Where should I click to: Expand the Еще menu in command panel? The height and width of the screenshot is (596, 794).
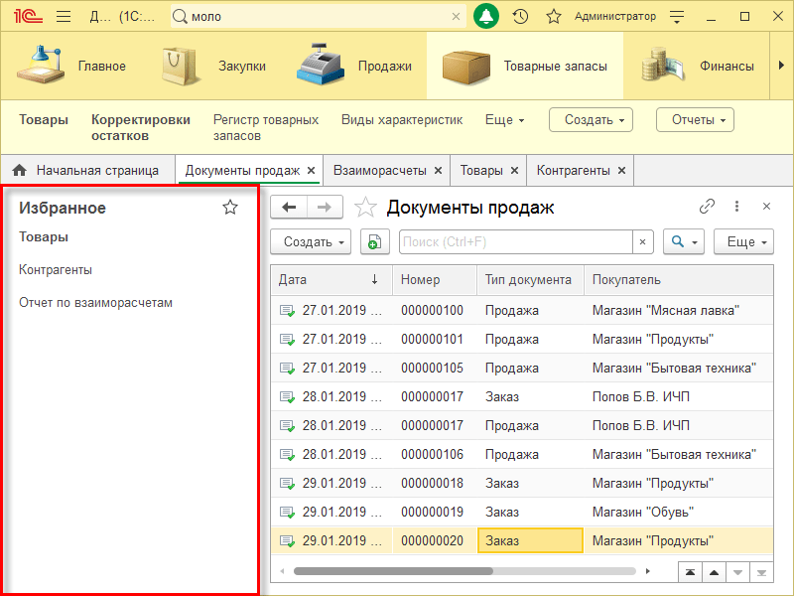[505, 120]
